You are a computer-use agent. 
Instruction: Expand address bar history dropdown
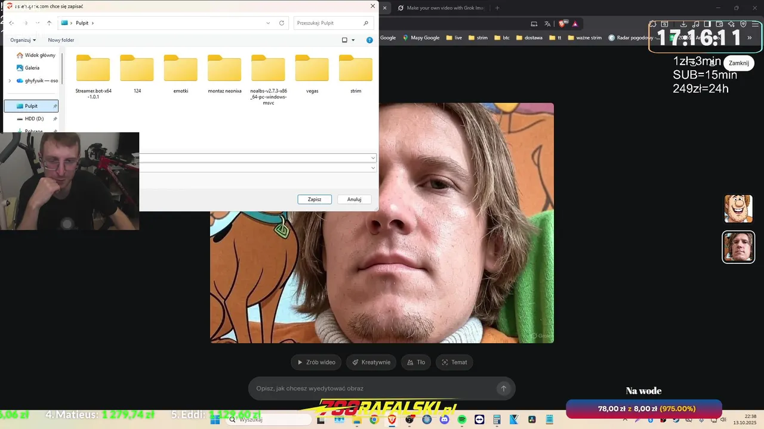[x=268, y=23]
